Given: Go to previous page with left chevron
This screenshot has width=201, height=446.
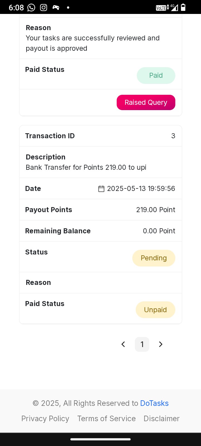Looking at the screenshot, I should point(123,344).
